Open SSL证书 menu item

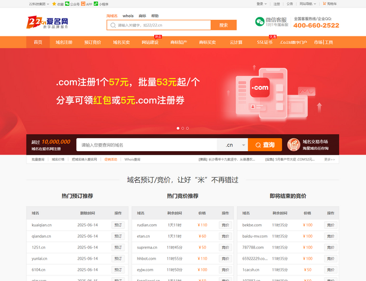pyautogui.click(x=265, y=42)
